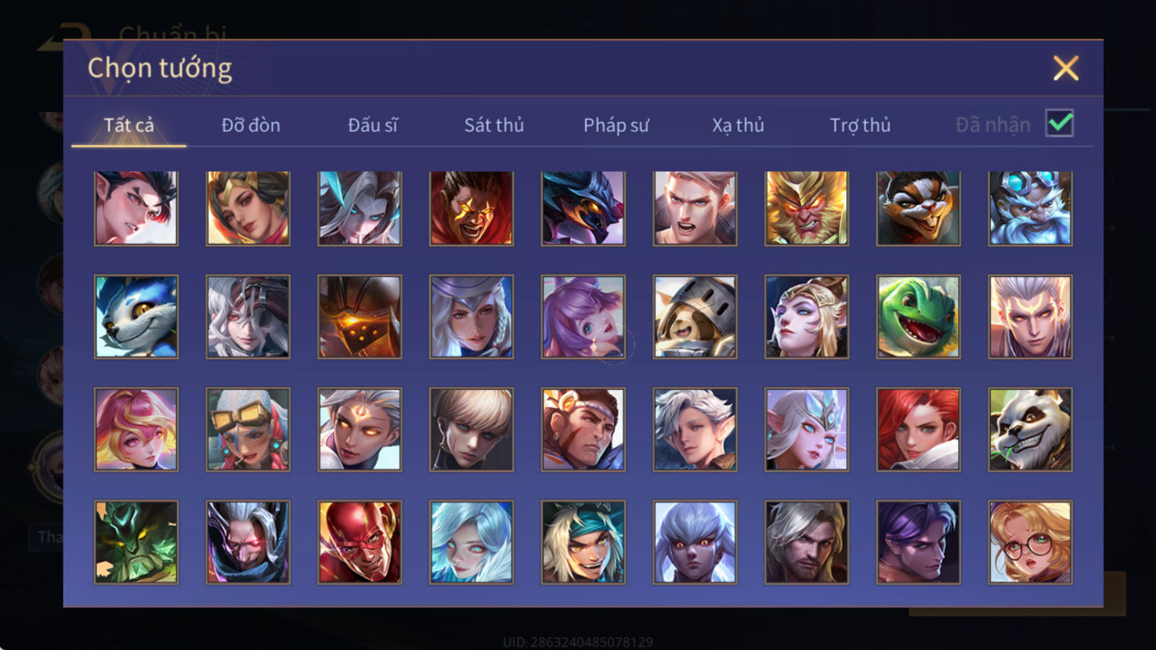Choose the blue wolf hero portrait
The width and height of the screenshot is (1156, 650).
tap(136, 317)
